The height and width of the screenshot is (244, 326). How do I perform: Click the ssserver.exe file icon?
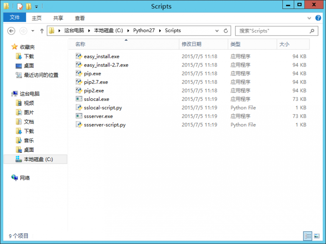tap(79, 116)
